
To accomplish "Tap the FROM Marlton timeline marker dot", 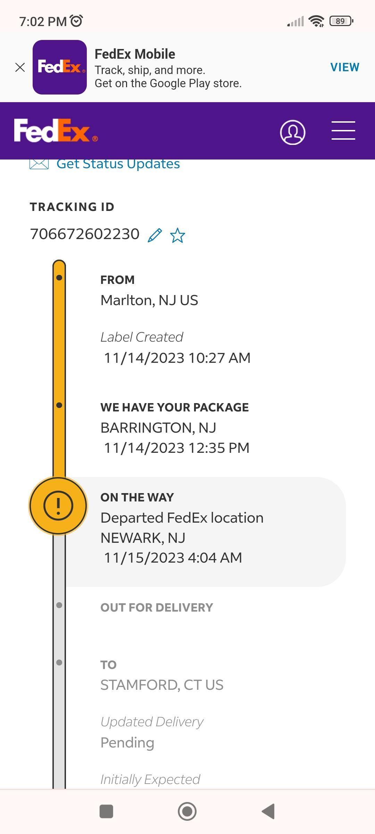I will point(59,278).
